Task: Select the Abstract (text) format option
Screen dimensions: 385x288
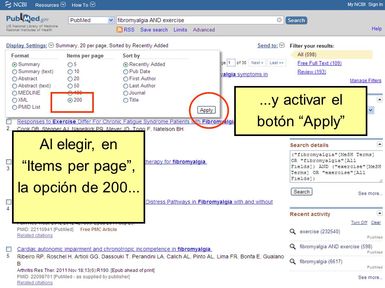Action: point(14,86)
